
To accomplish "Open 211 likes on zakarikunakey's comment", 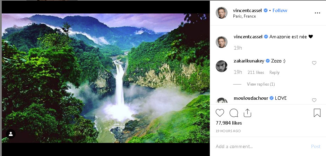I will (256, 72).
